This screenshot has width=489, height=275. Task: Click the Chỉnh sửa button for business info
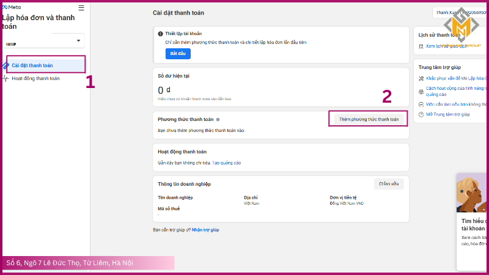(389, 183)
